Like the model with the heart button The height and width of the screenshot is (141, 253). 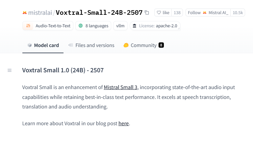pyautogui.click(x=163, y=12)
